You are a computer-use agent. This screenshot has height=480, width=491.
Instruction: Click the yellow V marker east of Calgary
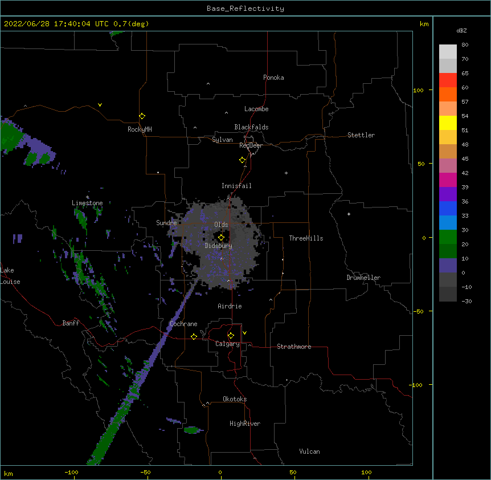(x=244, y=333)
